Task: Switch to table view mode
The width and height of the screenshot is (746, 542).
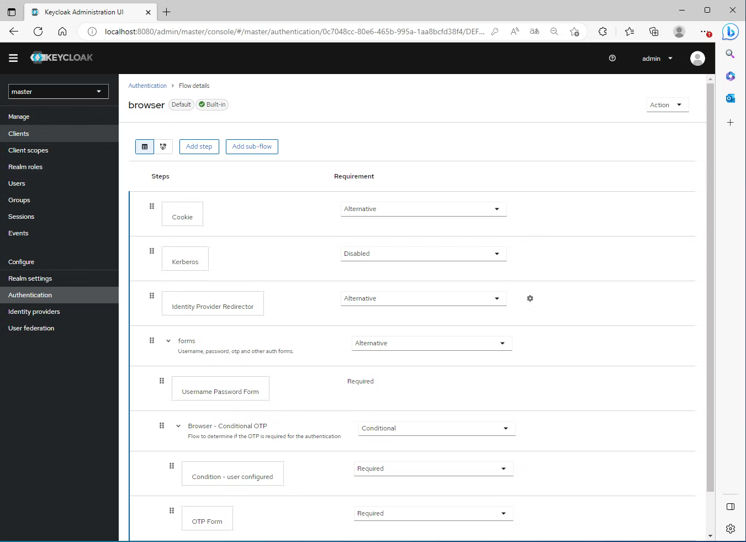Action: (145, 146)
